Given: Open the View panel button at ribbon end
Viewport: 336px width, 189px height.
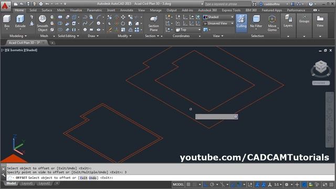Looking at the screenshot, I should pos(320,22).
